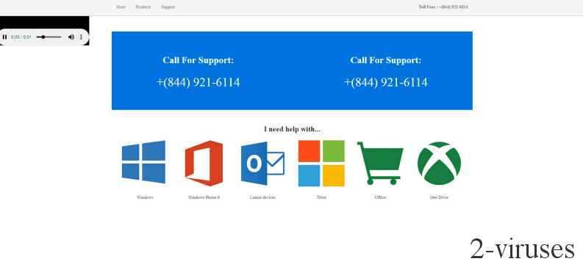Click the Toll Free number in header

coord(443,7)
